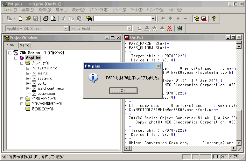Open the 検索(D) menu
This screenshot has width=246, height=161.
(45, 10)
